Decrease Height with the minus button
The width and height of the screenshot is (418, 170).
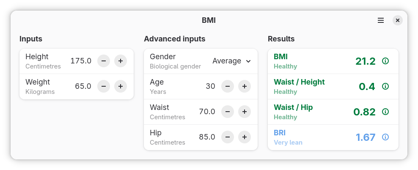103,61
